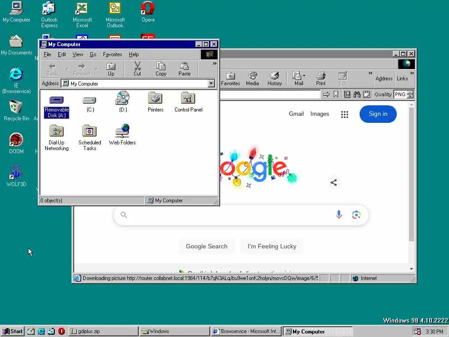The height and width of the screenshot is (337, 449).
Task: Open the Microsoft Excel desktop shortcut
Action: click(82, 14)
